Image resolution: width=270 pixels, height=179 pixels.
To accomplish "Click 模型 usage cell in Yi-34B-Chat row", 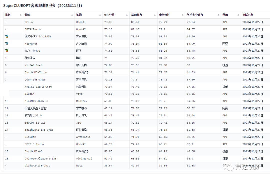I will point(231,65).
